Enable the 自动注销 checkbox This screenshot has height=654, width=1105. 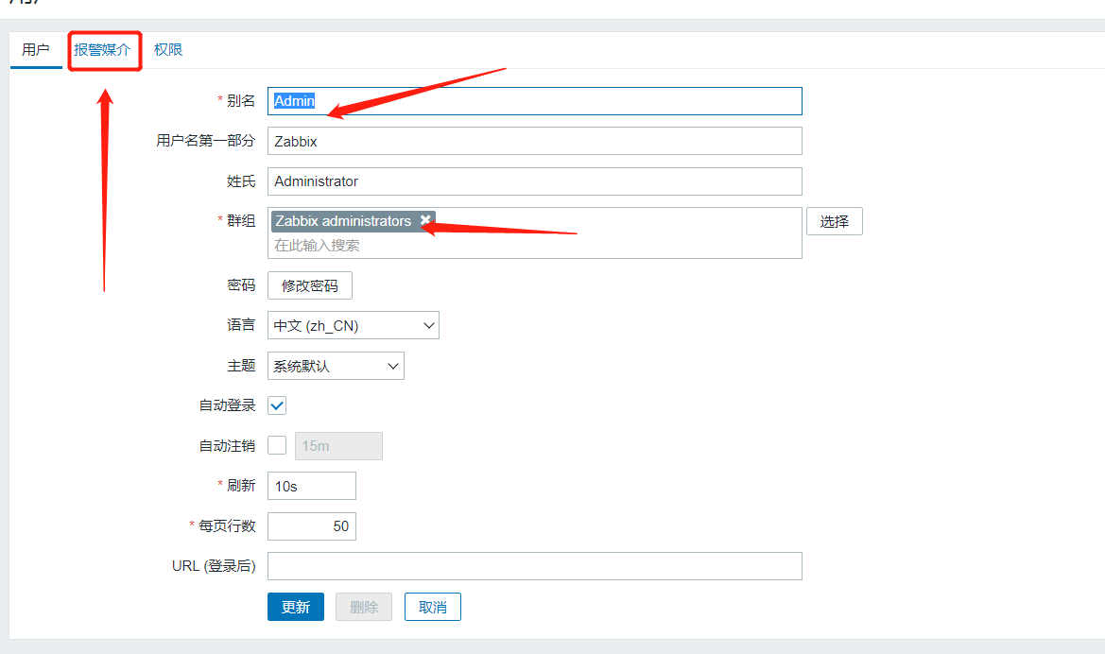point(277,445)
